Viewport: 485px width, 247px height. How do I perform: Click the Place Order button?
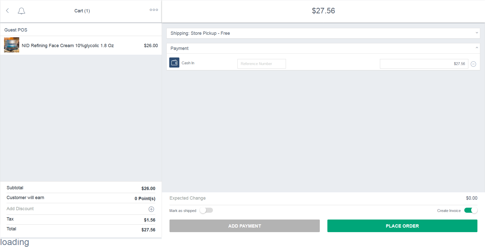(402, 226)
